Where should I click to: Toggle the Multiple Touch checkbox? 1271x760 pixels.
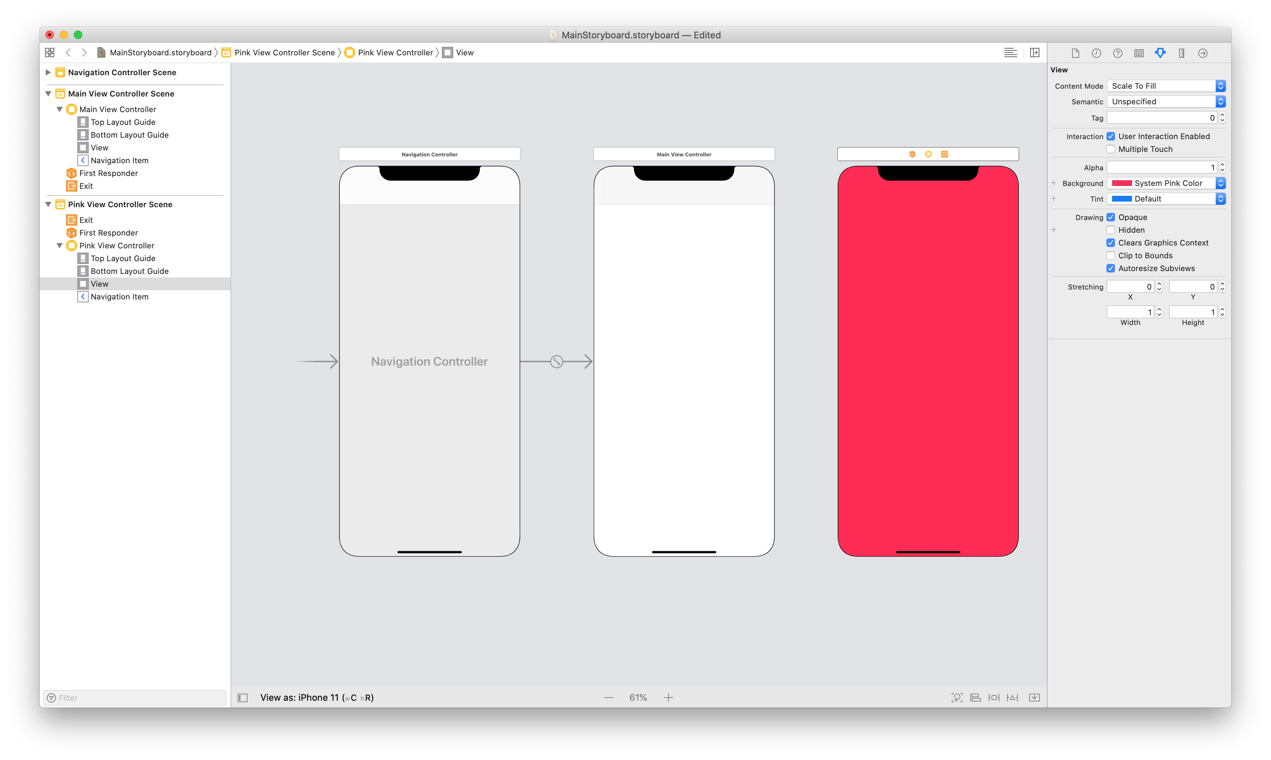click(1111, 149)
